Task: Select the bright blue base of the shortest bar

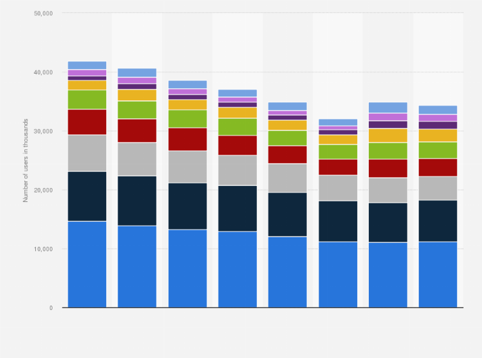Action: (338, 275)
